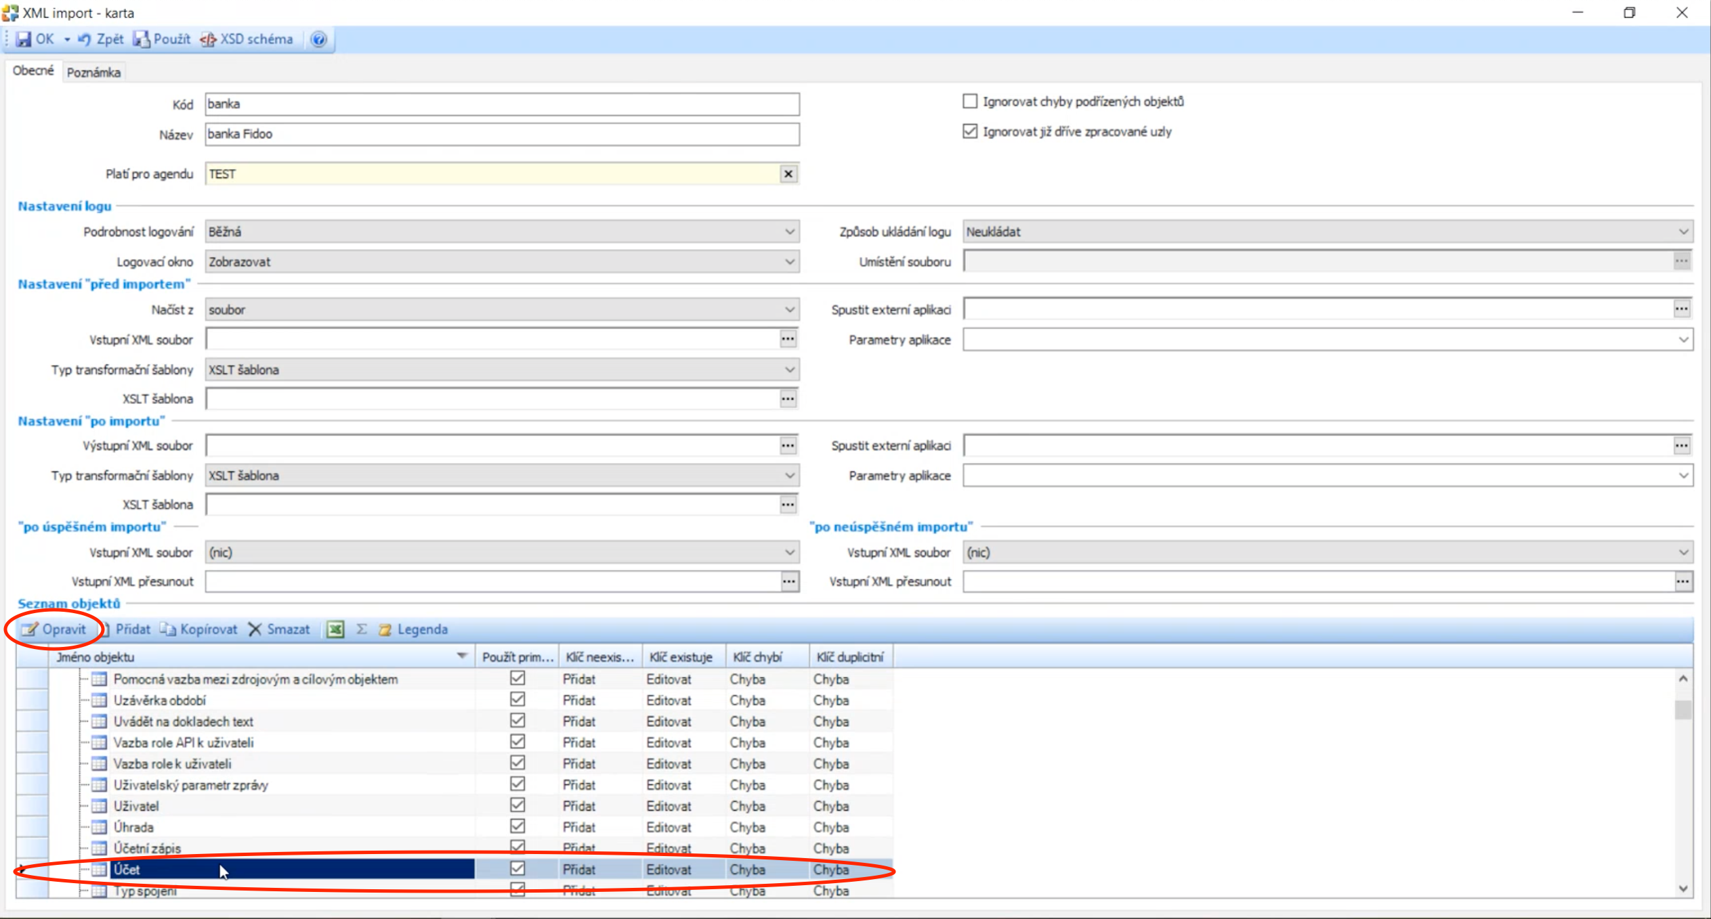This screenshot has height=919, width=1711.
Task: Browse successful import move folder
Action: pos(789,581)
